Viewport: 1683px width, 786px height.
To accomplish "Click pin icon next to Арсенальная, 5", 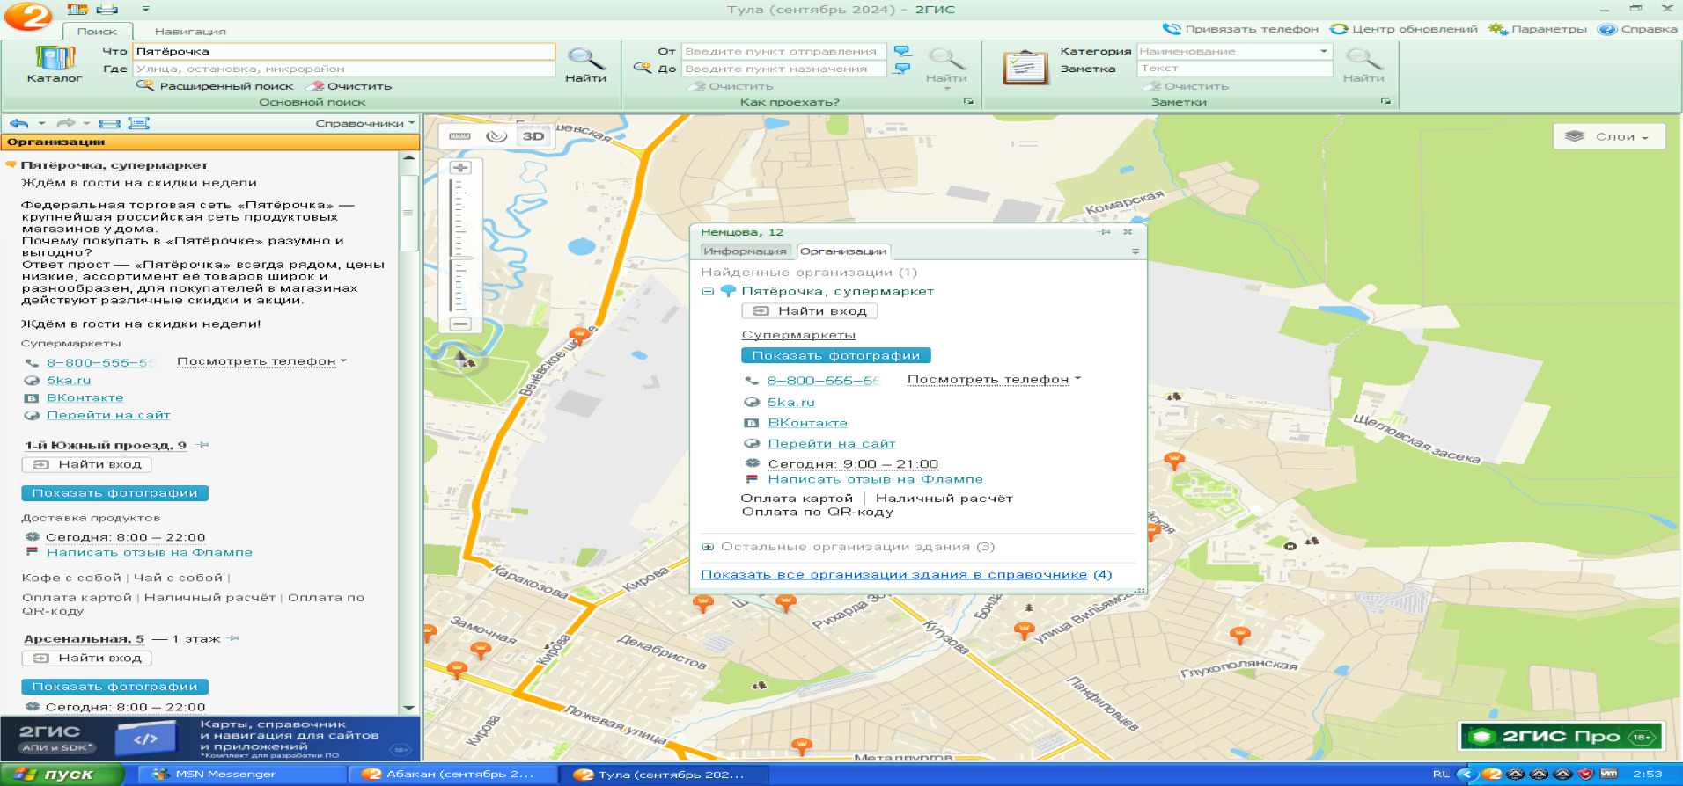I will click(x=233, y=638).
